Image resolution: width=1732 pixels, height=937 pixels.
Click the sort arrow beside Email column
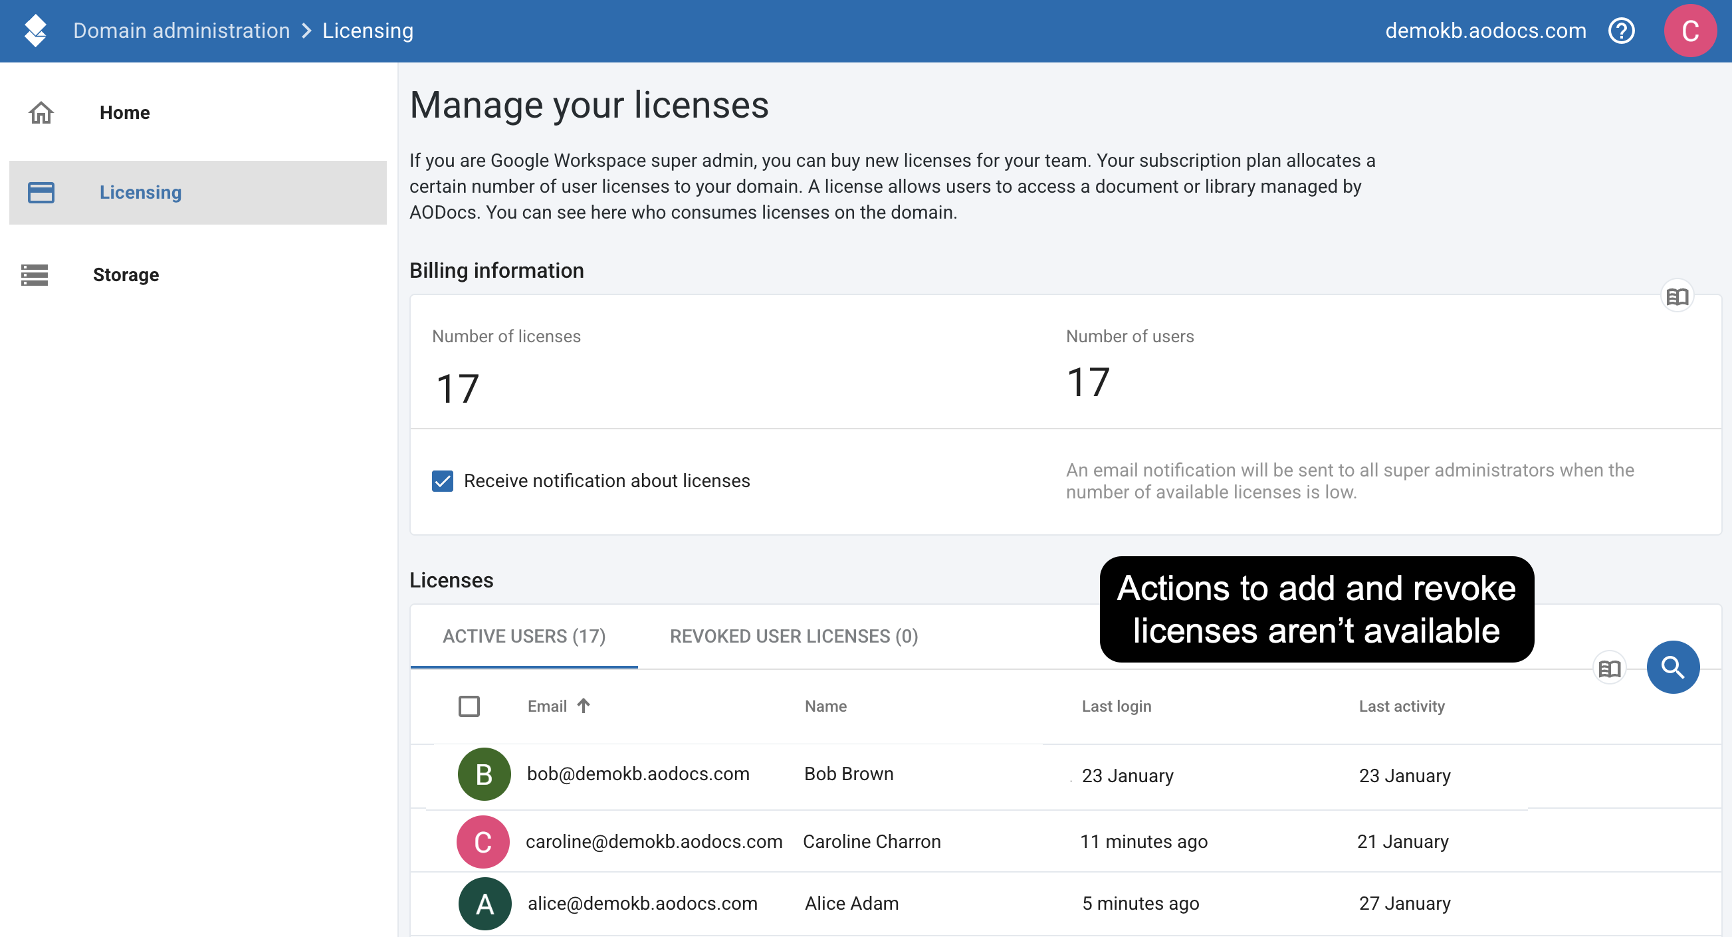point(584,706)
